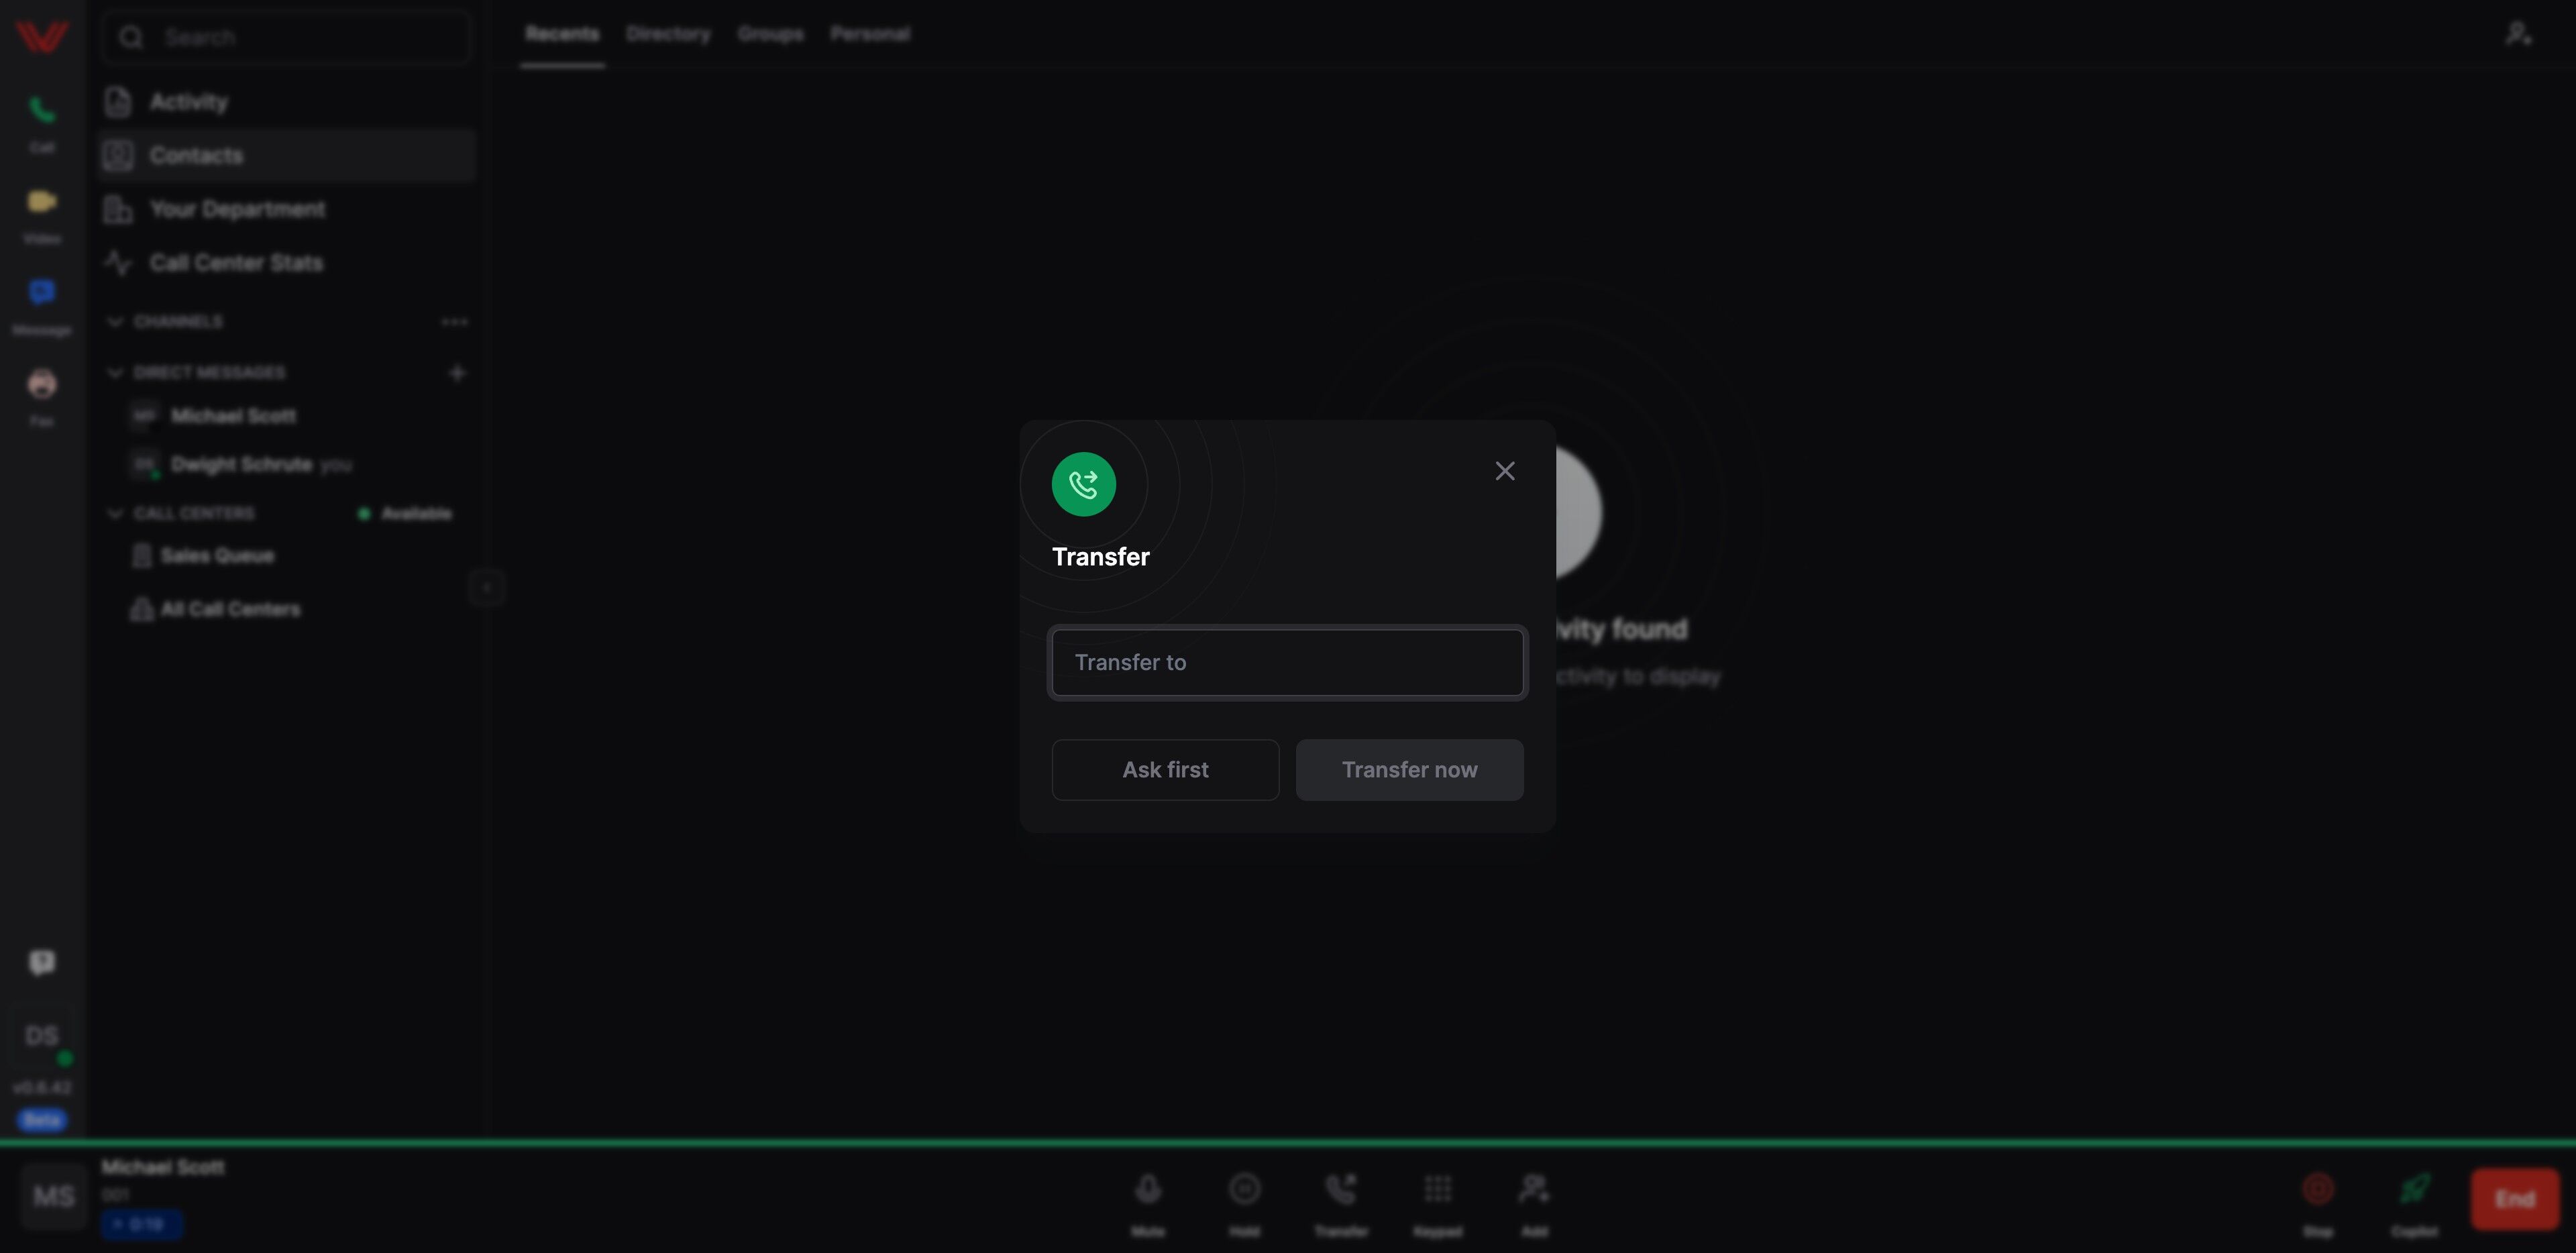Open the Copilot icon

tap(2414, 1189)
